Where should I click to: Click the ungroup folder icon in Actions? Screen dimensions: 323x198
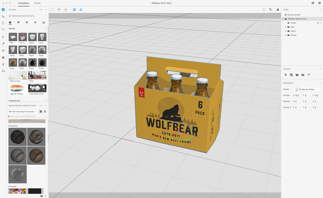[303, 75]
